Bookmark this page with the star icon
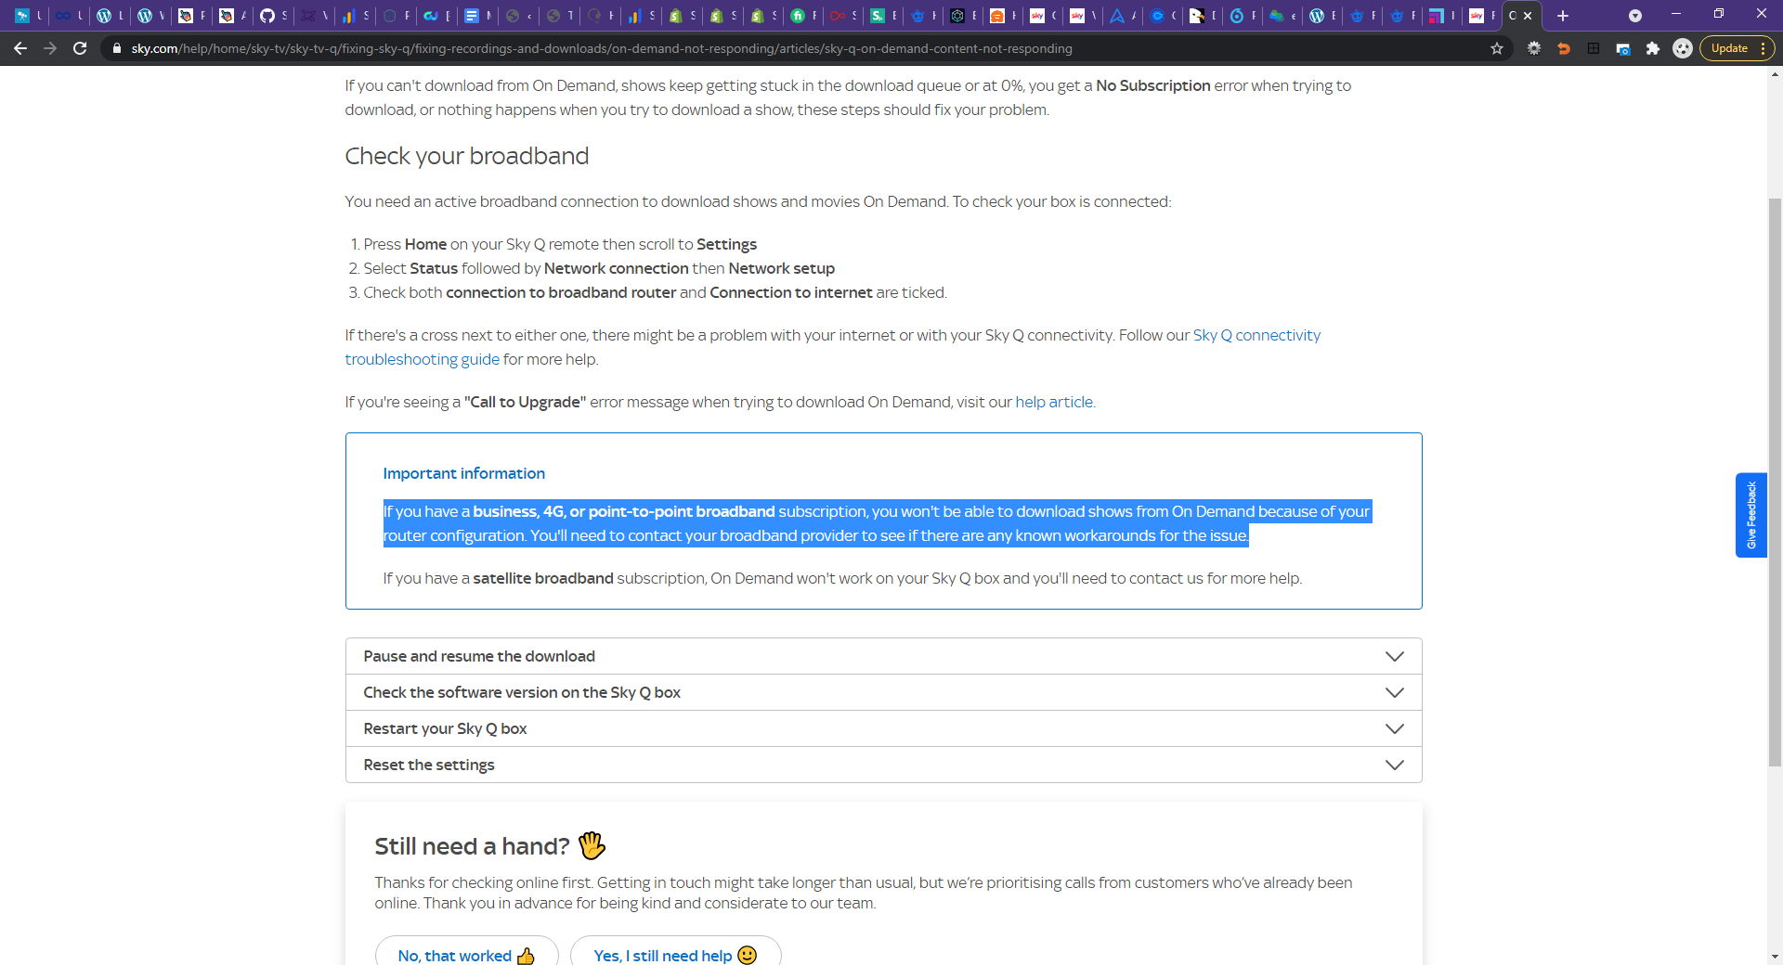The image size is (1783, 965). click(1497, 48)
